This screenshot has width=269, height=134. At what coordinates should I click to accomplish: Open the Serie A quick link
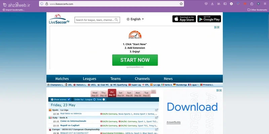(167, 85)
